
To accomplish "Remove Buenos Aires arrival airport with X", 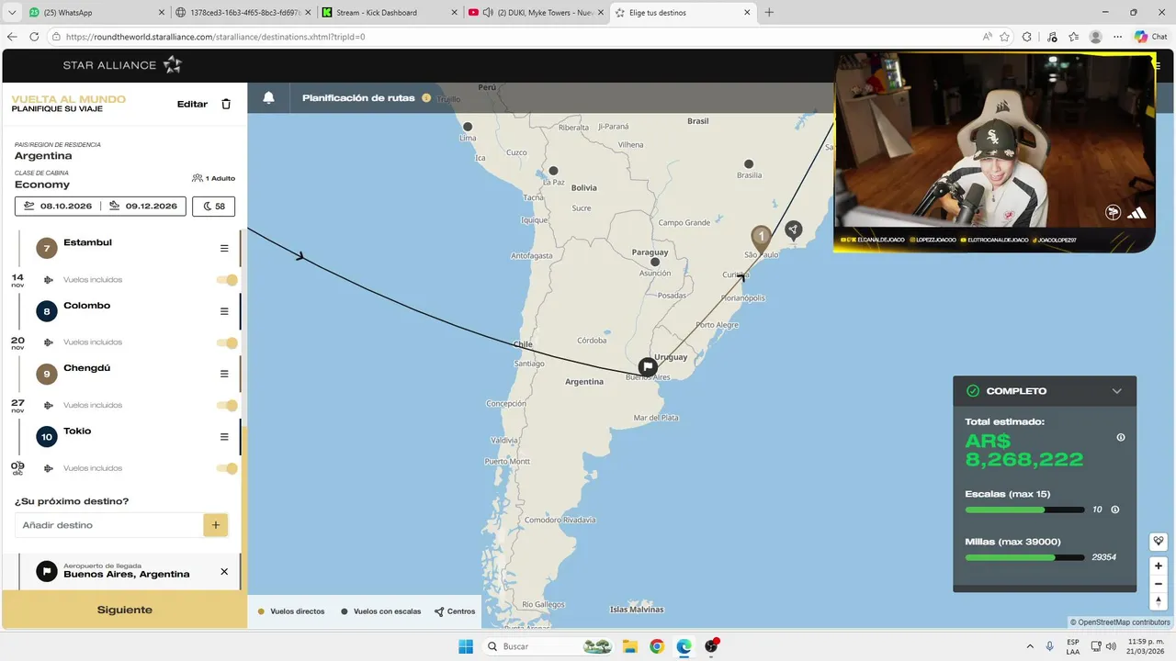I will 224,571.
